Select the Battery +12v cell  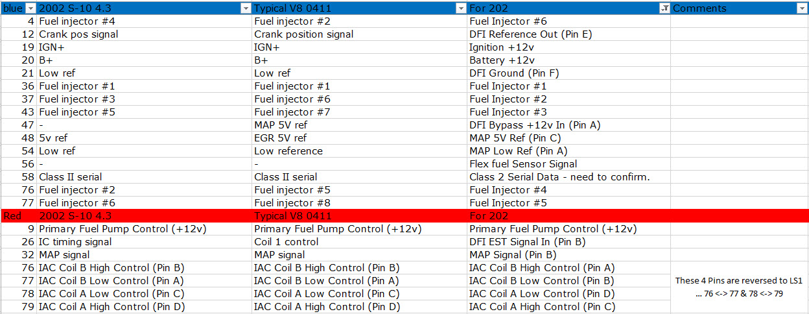click(569, 60)
